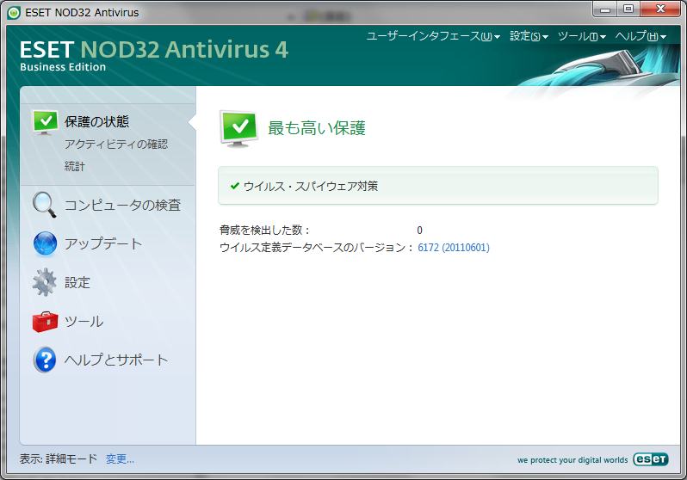
Task: Open ヘルプとサポート section
Action: click(x=116, y=360)
